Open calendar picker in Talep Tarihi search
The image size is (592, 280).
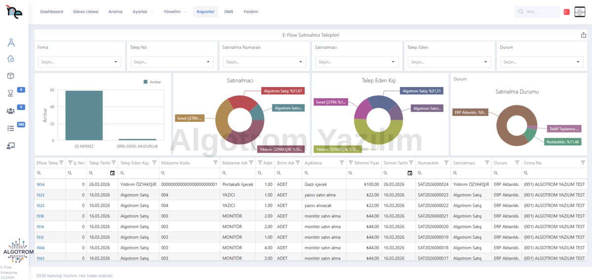112,173
